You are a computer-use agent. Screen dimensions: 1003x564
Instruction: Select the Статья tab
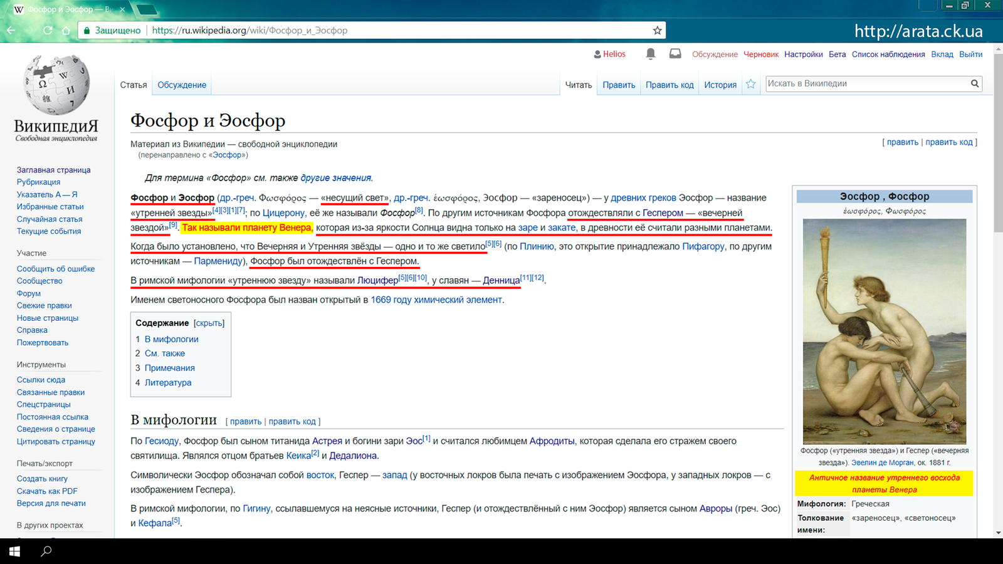tap(134, 85)
